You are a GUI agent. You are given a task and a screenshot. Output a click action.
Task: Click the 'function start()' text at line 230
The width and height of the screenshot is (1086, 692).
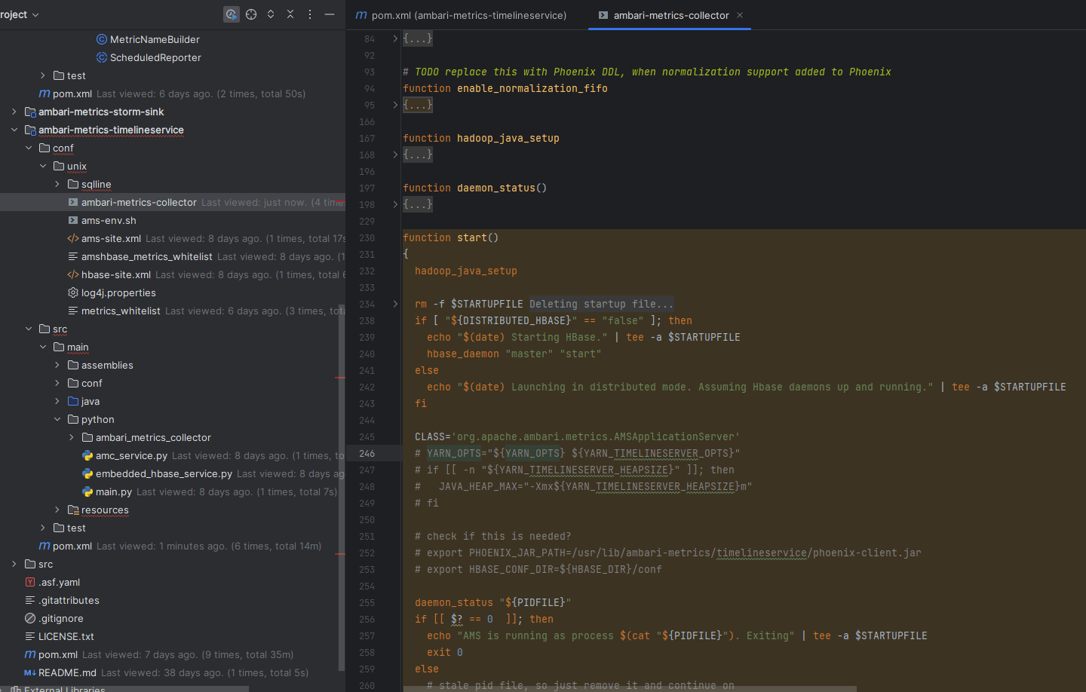[x=451, y=237]
